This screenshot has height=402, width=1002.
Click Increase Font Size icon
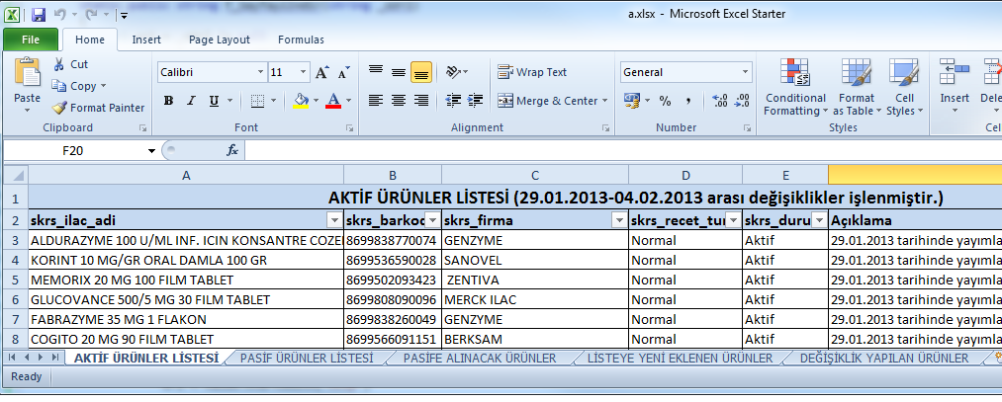[322, 72]
